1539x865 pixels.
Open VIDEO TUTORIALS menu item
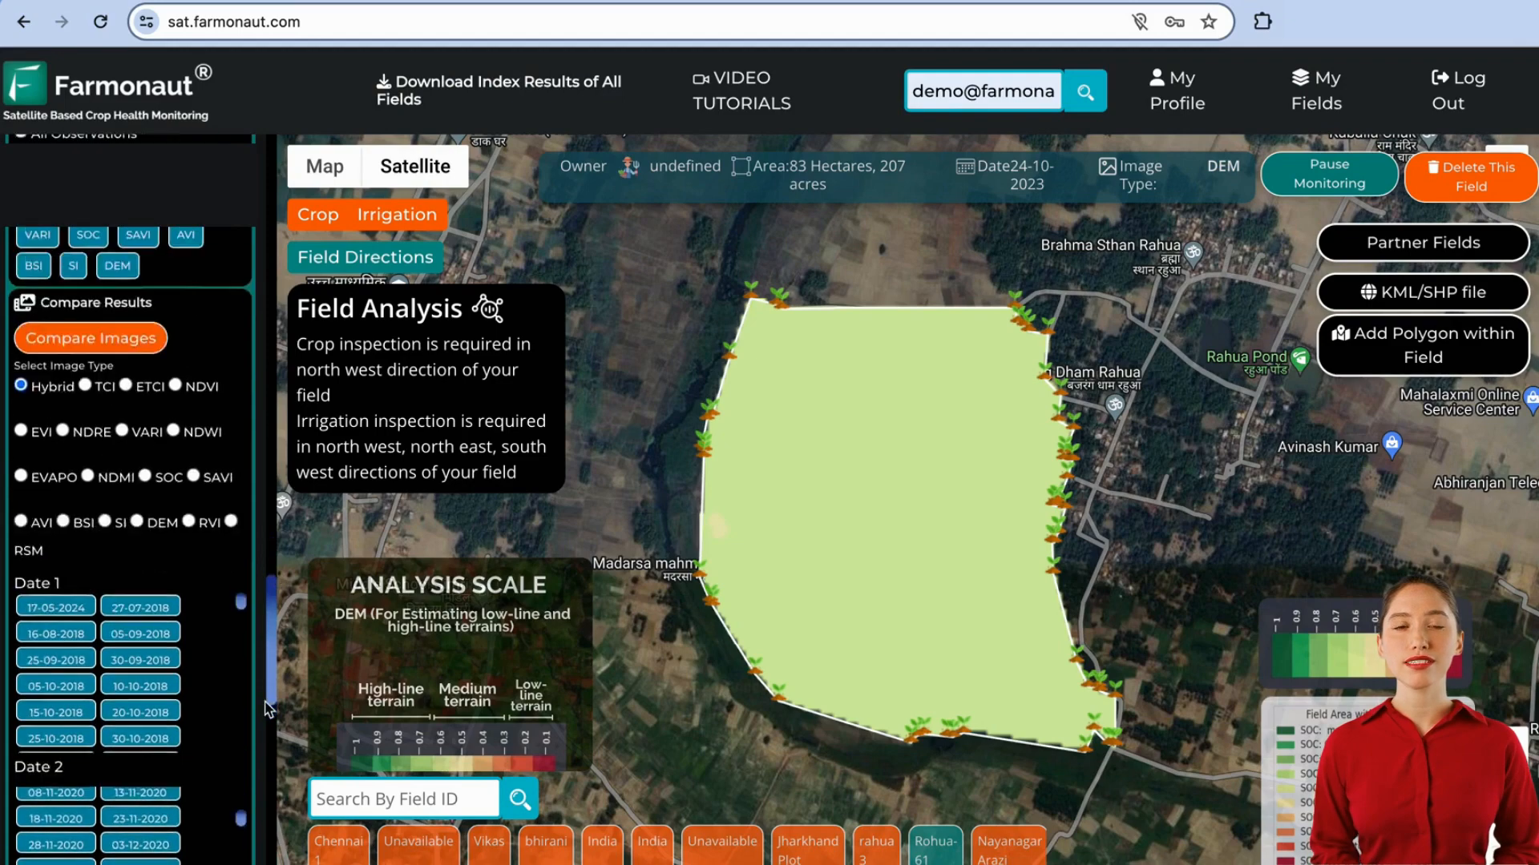point(741,91)
